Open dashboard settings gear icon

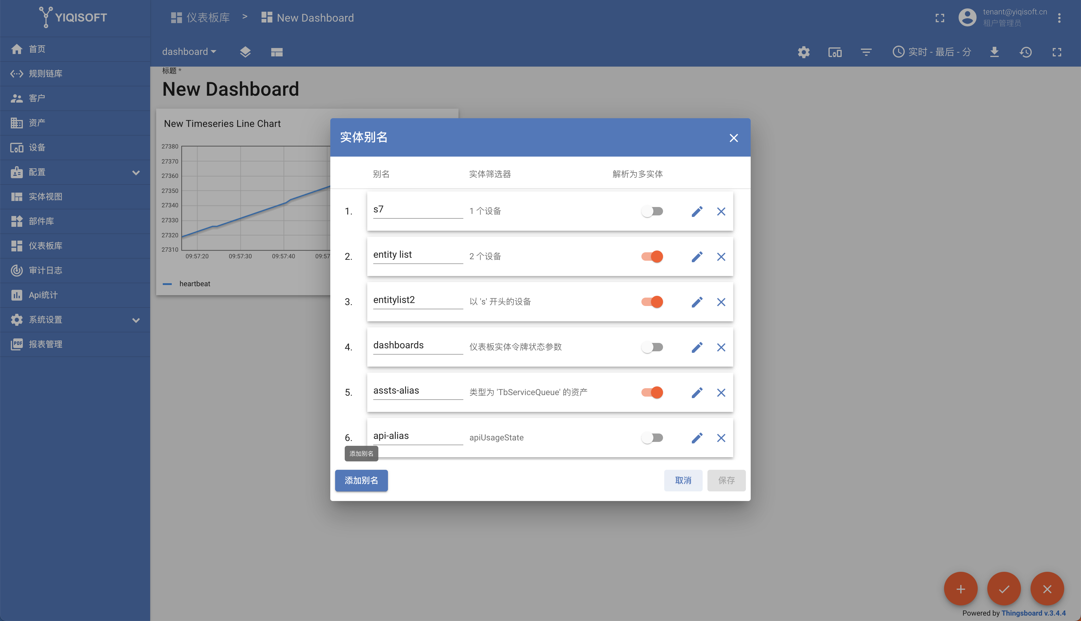click(x=804, y=52)
